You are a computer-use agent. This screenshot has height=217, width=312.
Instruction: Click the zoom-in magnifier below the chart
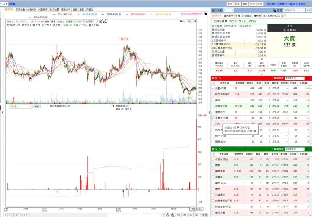click(172, 215)
